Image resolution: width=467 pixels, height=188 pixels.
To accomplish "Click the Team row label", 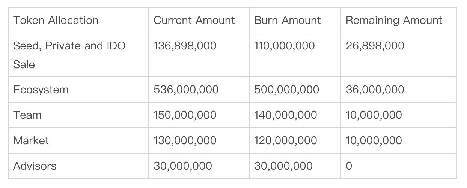I will [27, 115].
